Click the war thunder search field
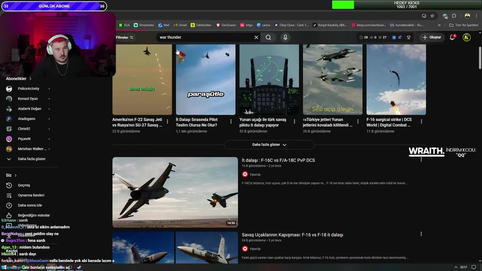Screen dimensions: 482x271 pyautogui.click(x=205, y=37)
